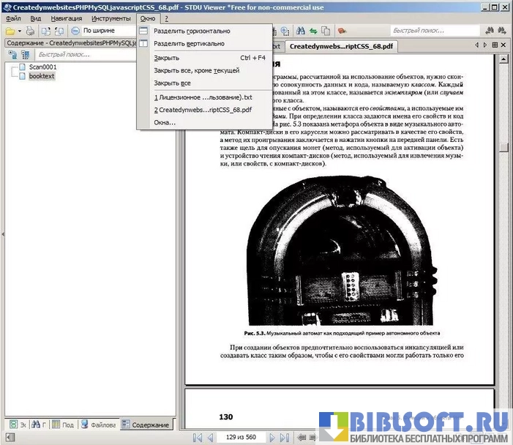The height and width of the screenshot is (445, 513).
Task: Switch to the Содержание panel tab
Action: 146,425
